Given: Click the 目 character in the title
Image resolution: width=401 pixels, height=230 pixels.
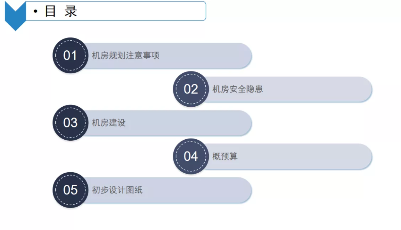Looking at the screenshot, I should tap(50, 11).
